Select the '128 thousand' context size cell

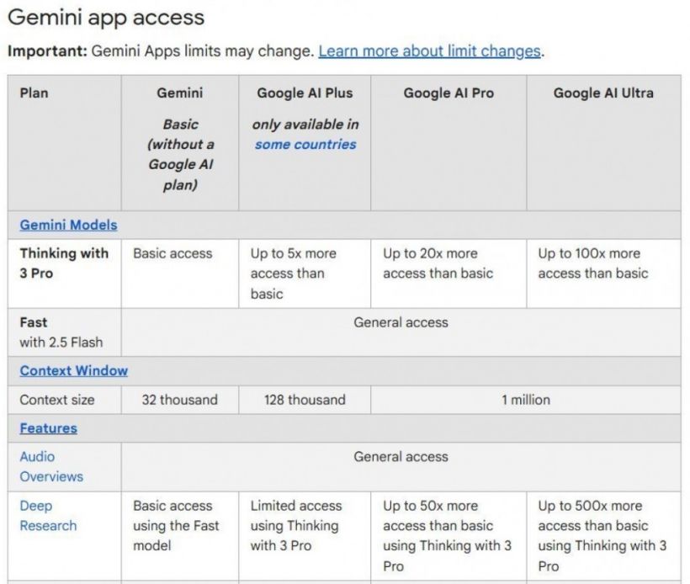pos(304,400)
